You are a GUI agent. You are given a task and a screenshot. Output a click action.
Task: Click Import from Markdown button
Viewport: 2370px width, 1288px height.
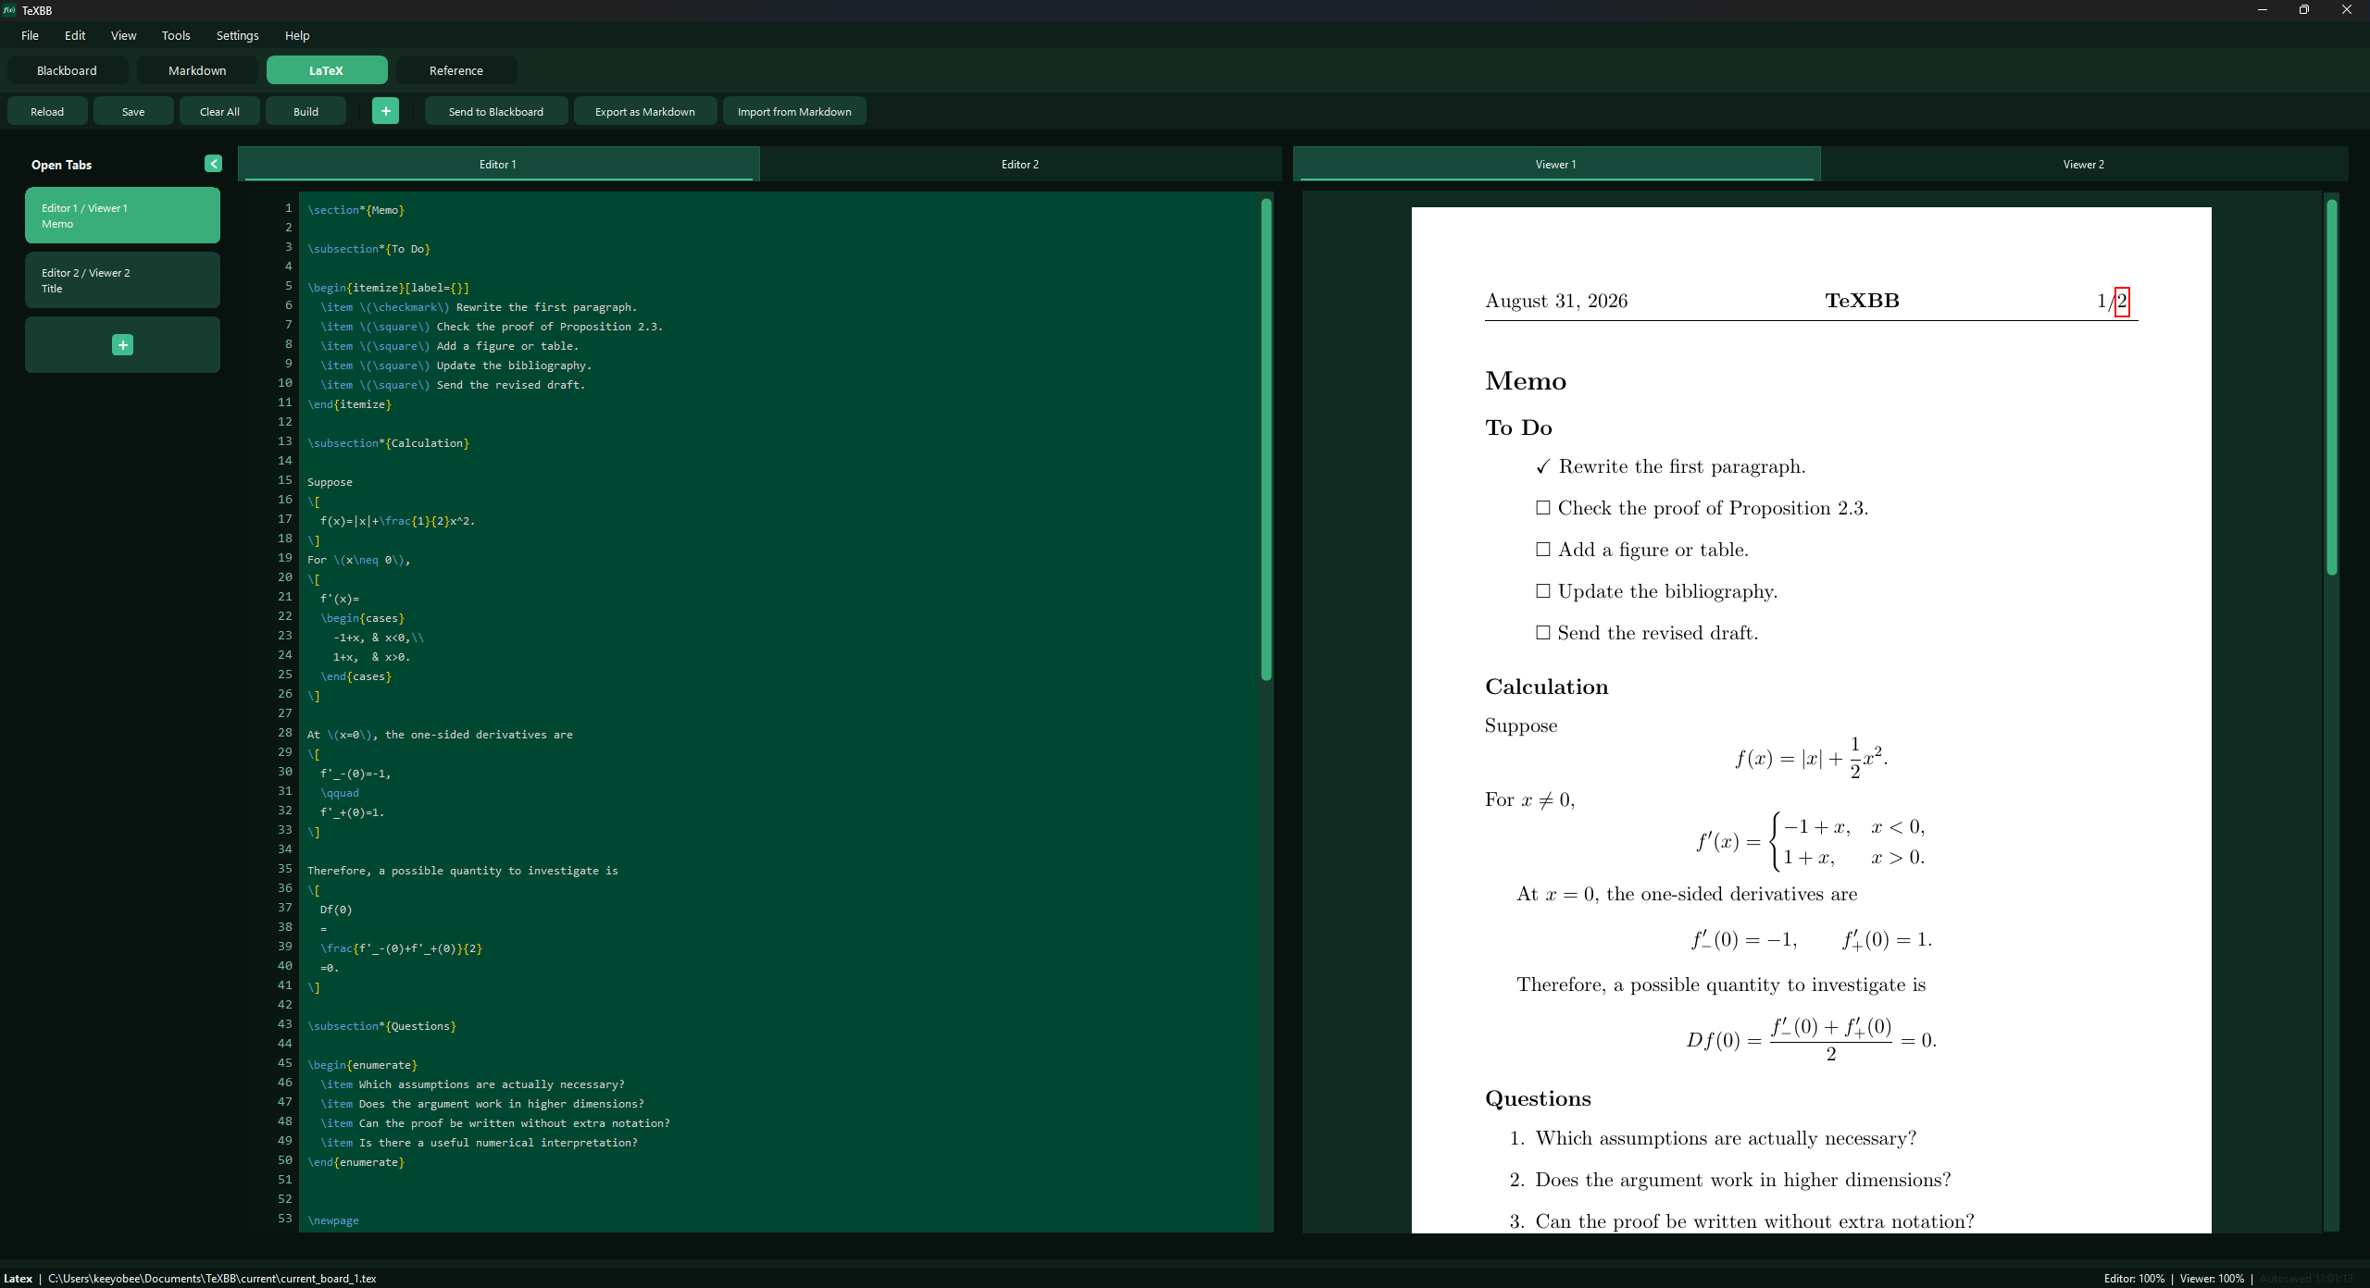(794, 111)
